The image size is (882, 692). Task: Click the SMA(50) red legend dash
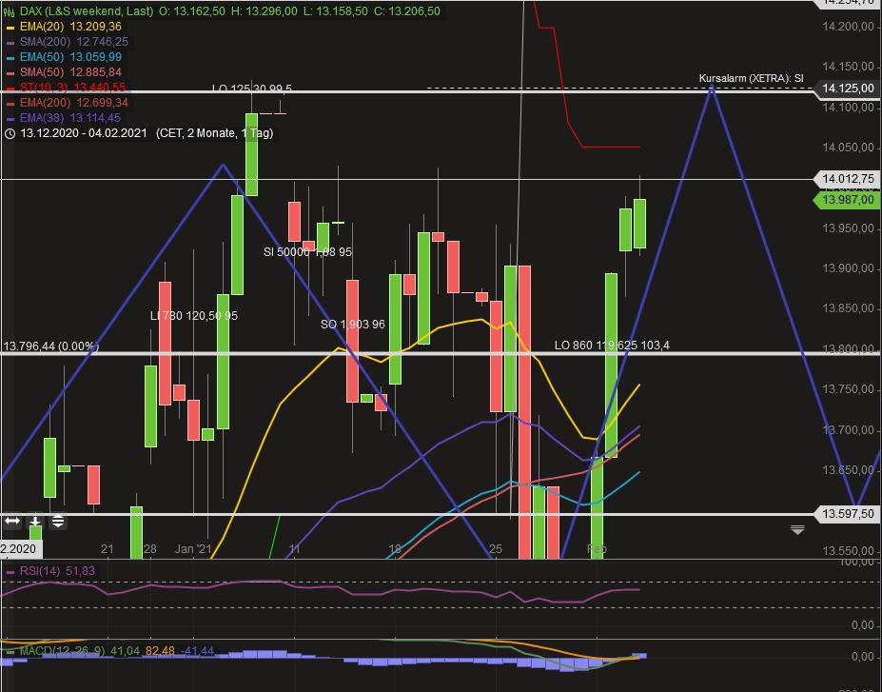[11, 74]
